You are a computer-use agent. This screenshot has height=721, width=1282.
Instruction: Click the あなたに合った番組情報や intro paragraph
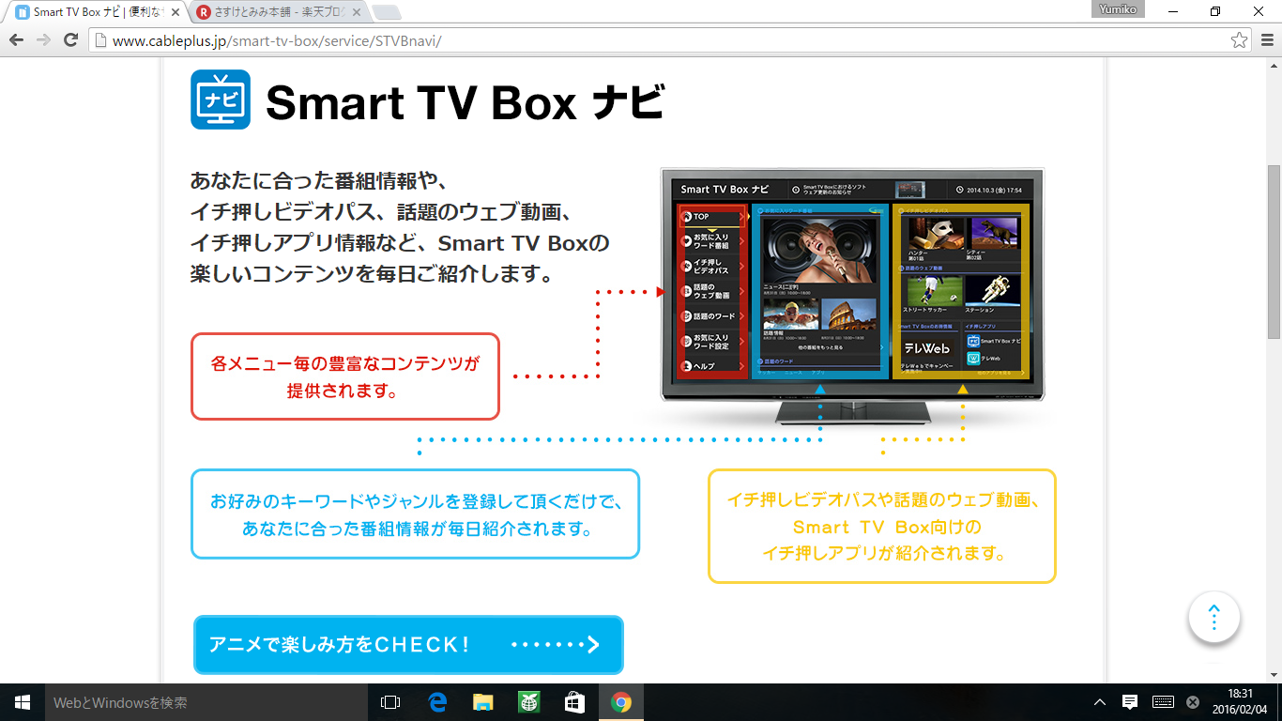(400, 227)
